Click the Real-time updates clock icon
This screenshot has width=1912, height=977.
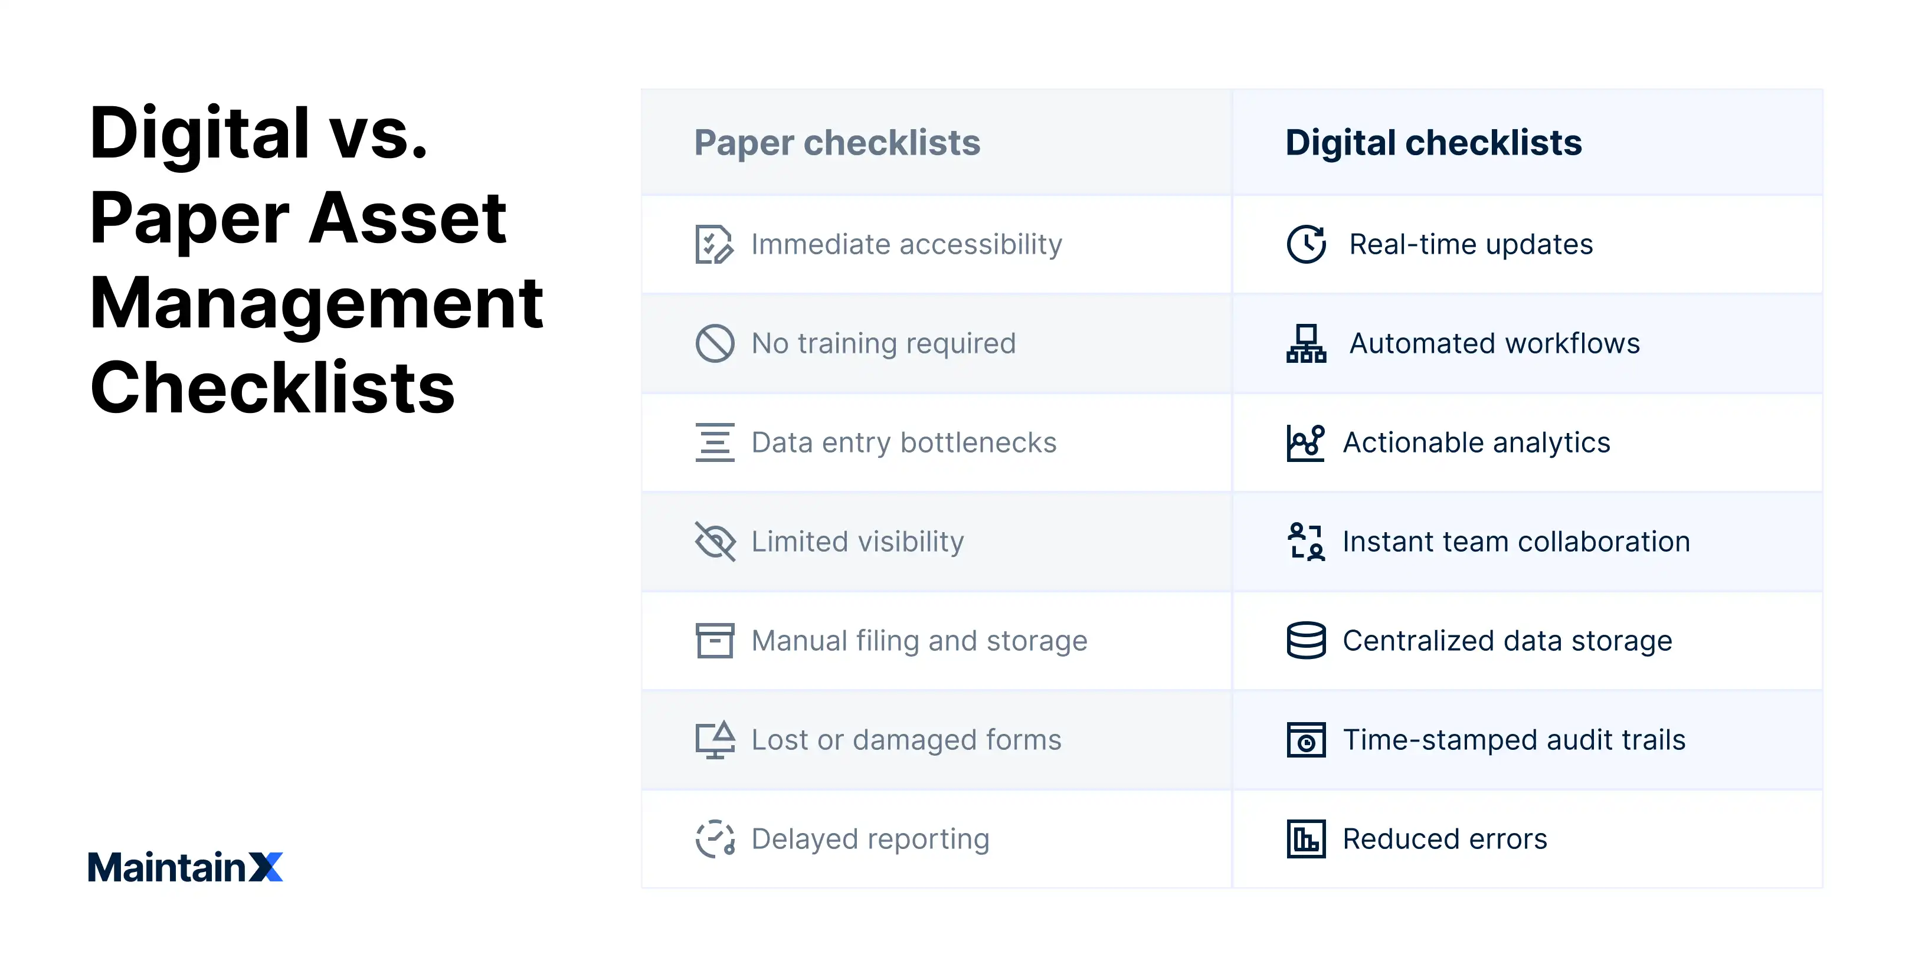[1305, 244]
